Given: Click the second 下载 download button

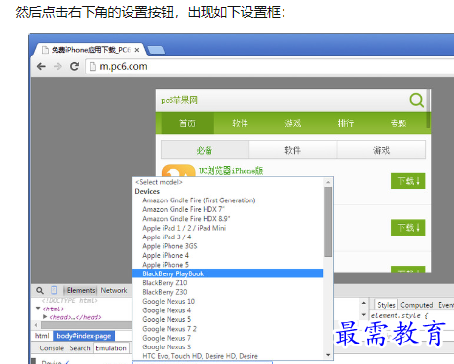Looking at the screenshot, I should point(408,228).
